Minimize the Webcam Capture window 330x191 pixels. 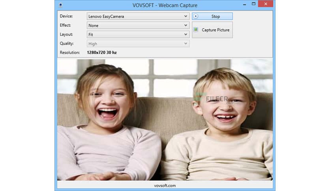point(244,4)
